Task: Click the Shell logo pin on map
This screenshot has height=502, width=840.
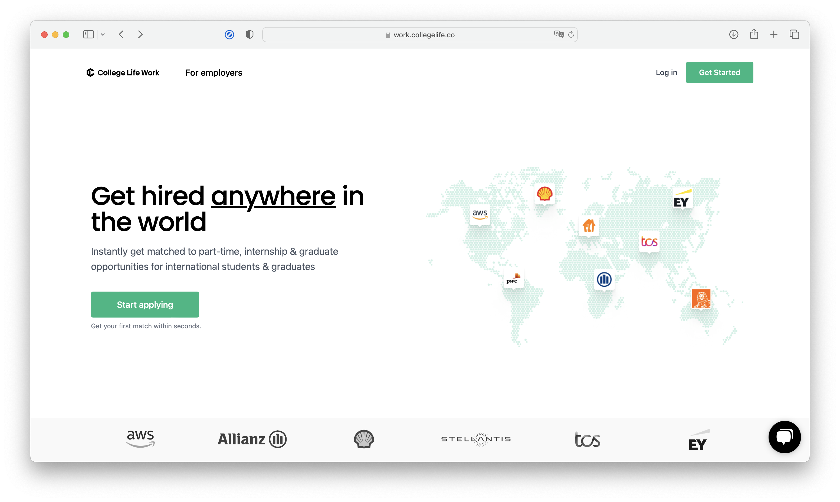Action: pos(544,194)
